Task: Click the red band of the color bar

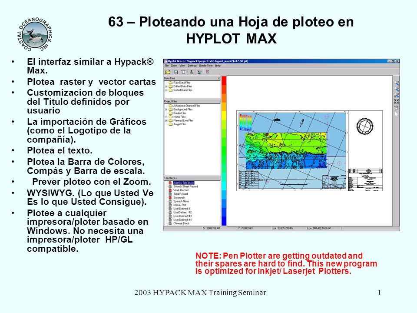Action: tap(224, 81)
